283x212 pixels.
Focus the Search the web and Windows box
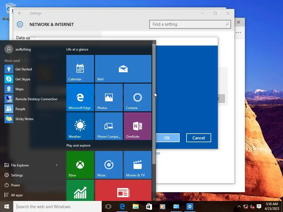[x=57, y=206]
